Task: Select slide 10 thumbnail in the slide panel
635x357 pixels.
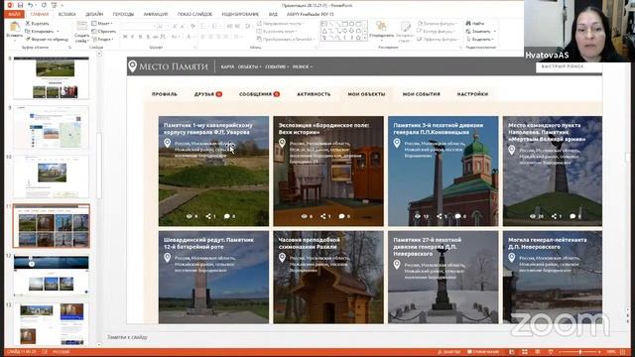Action: pos(52,177)
